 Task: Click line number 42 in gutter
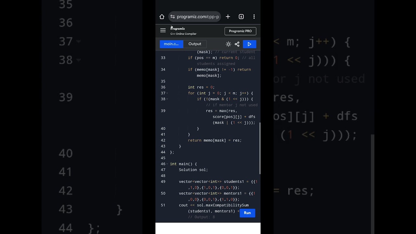pyautogui.click(x=163, y=140)
